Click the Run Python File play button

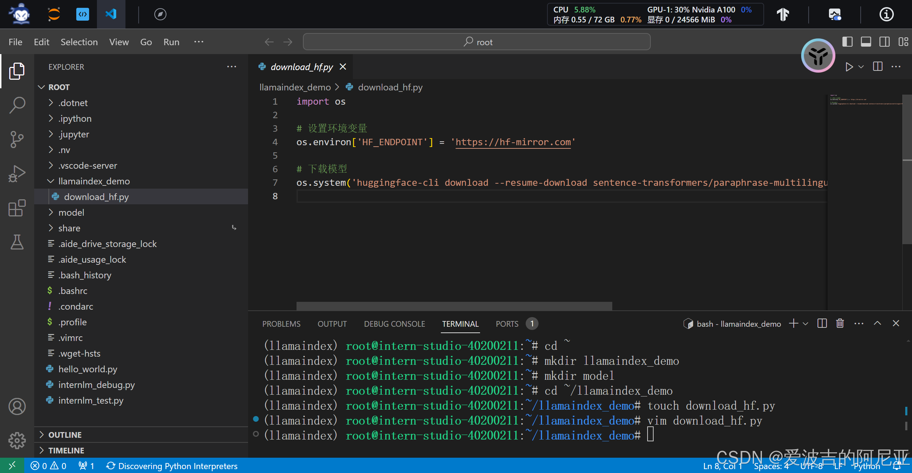pos(849,67)
